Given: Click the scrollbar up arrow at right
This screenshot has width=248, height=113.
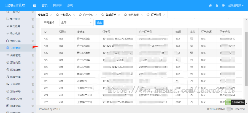Looking at the screenshot, I should 246,20.
